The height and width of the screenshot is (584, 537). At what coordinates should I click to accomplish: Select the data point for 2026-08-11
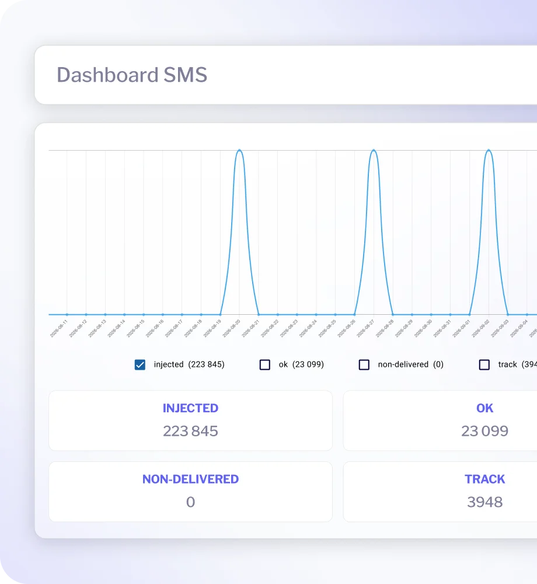67,315
